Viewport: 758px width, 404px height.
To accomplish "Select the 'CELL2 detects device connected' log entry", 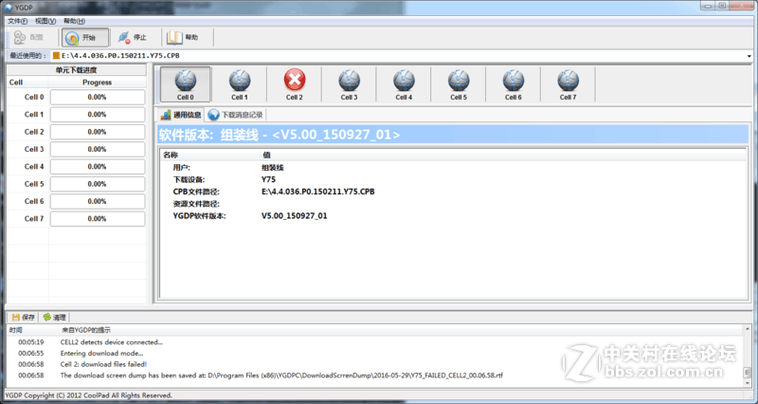I will pos(375,342).
